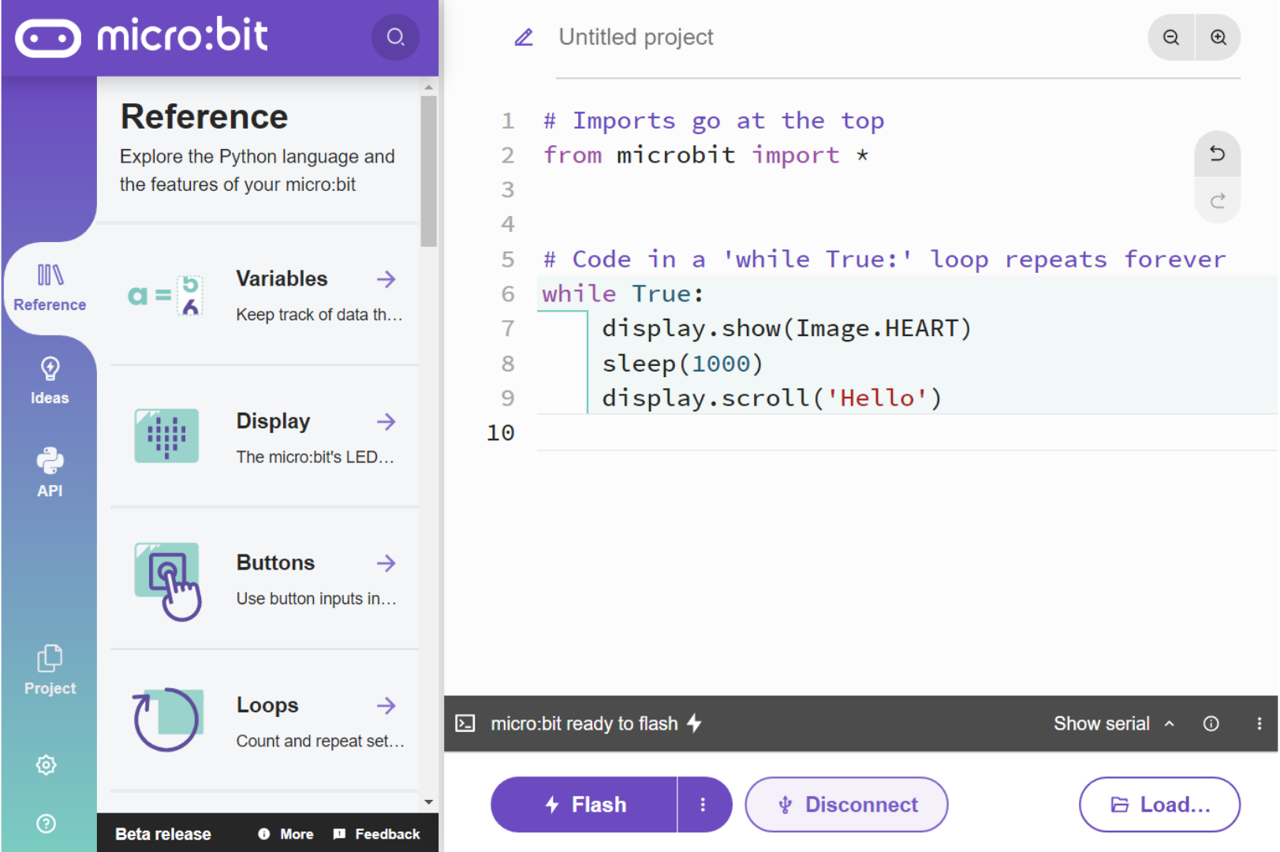This screenshot has height=852, width=1280.
Task: Click the display.scroll('Hello') code line
Action: (x=772, y=398)
